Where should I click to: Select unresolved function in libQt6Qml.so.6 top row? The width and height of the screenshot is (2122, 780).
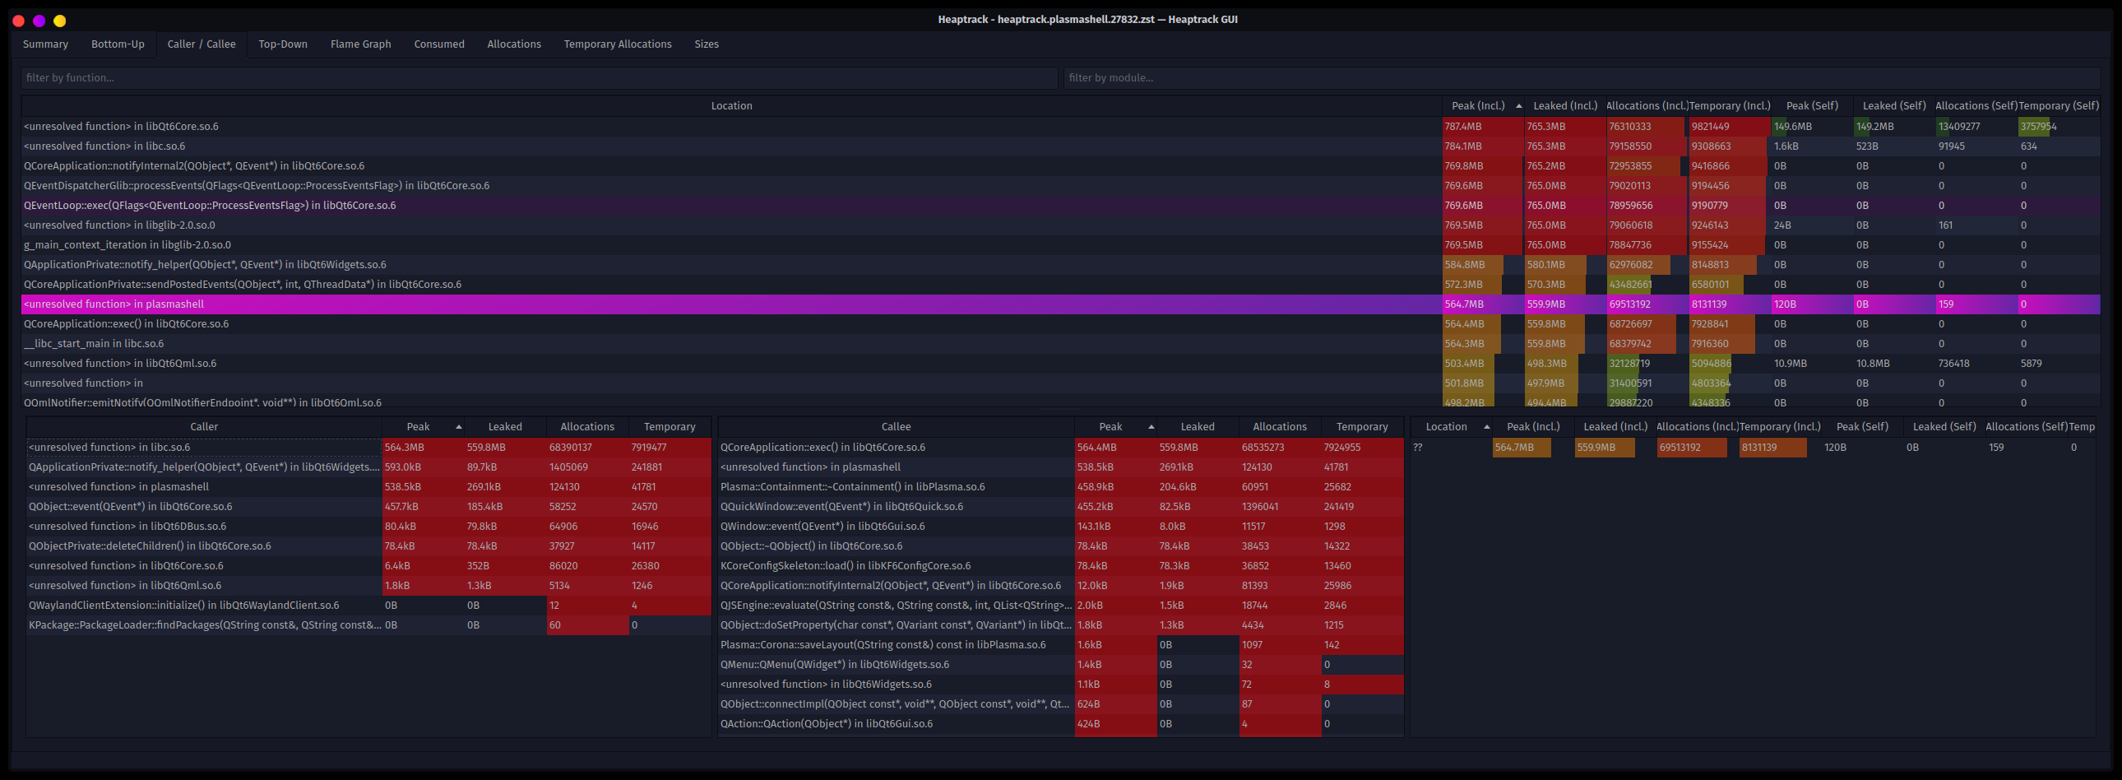[1060, 364]
